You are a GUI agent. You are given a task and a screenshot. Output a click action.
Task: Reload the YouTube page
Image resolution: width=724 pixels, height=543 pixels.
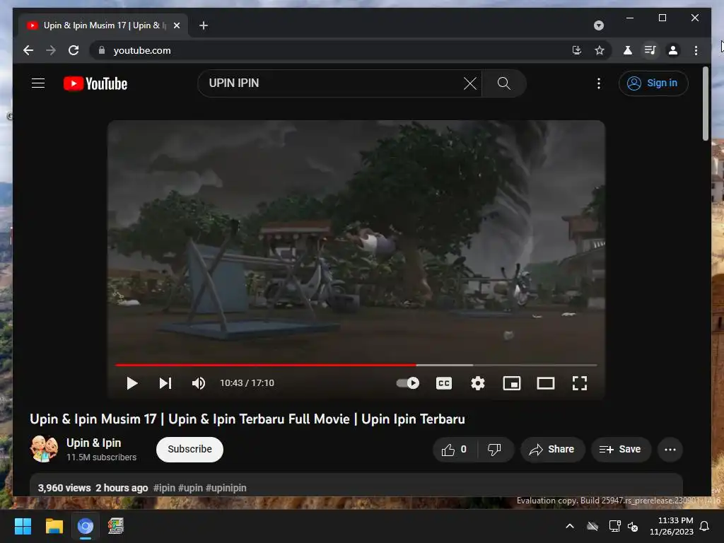click(x=74, y=50)
